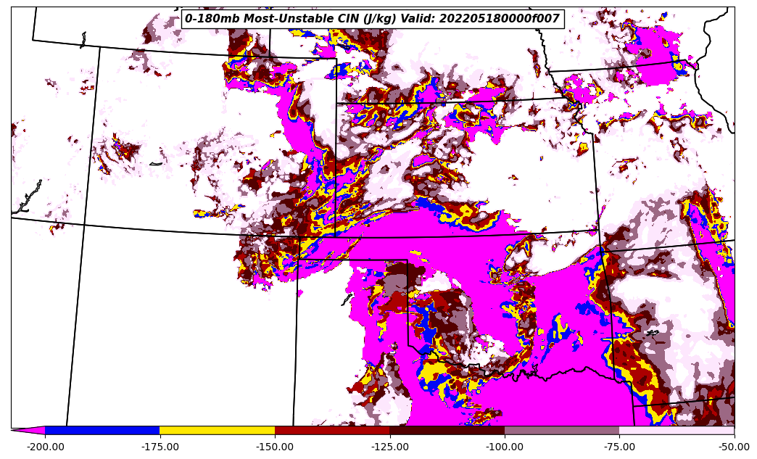Viewport: 757px width, 459px height.
Task: Click the mauve segment of the colorbar
Action: pos(562,430)
